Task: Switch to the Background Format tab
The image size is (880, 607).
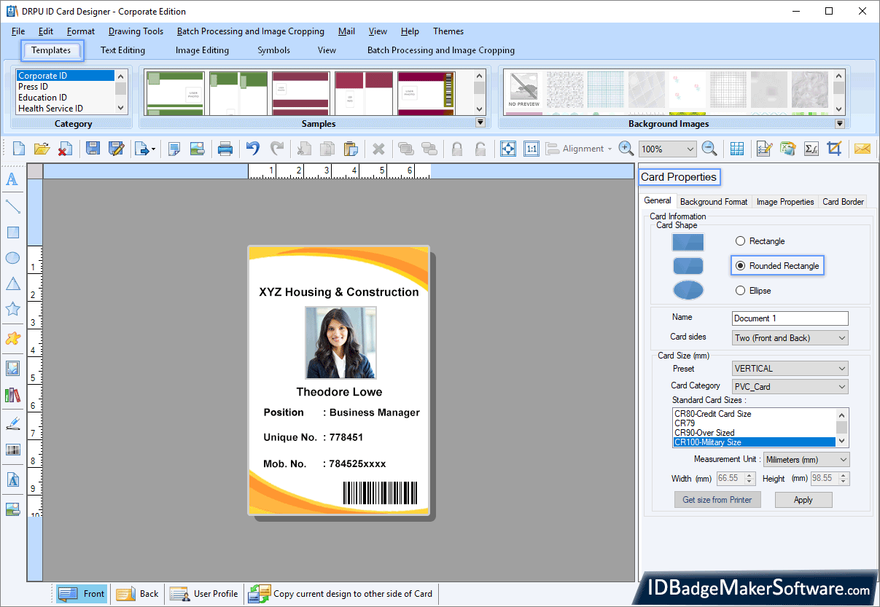Action: 713,201
